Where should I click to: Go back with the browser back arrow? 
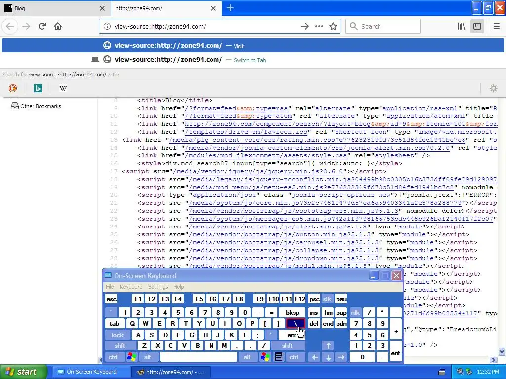10,26
